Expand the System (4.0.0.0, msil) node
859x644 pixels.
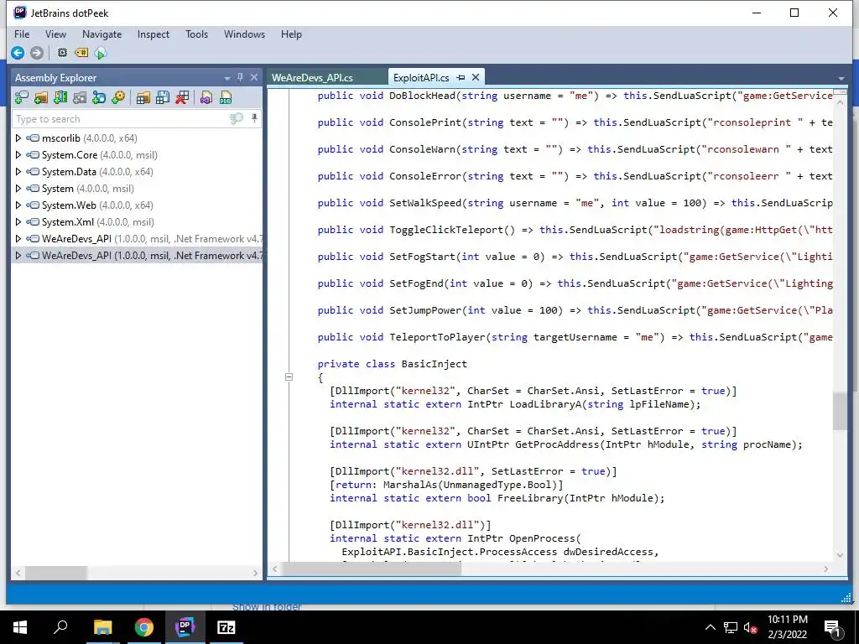18,189
